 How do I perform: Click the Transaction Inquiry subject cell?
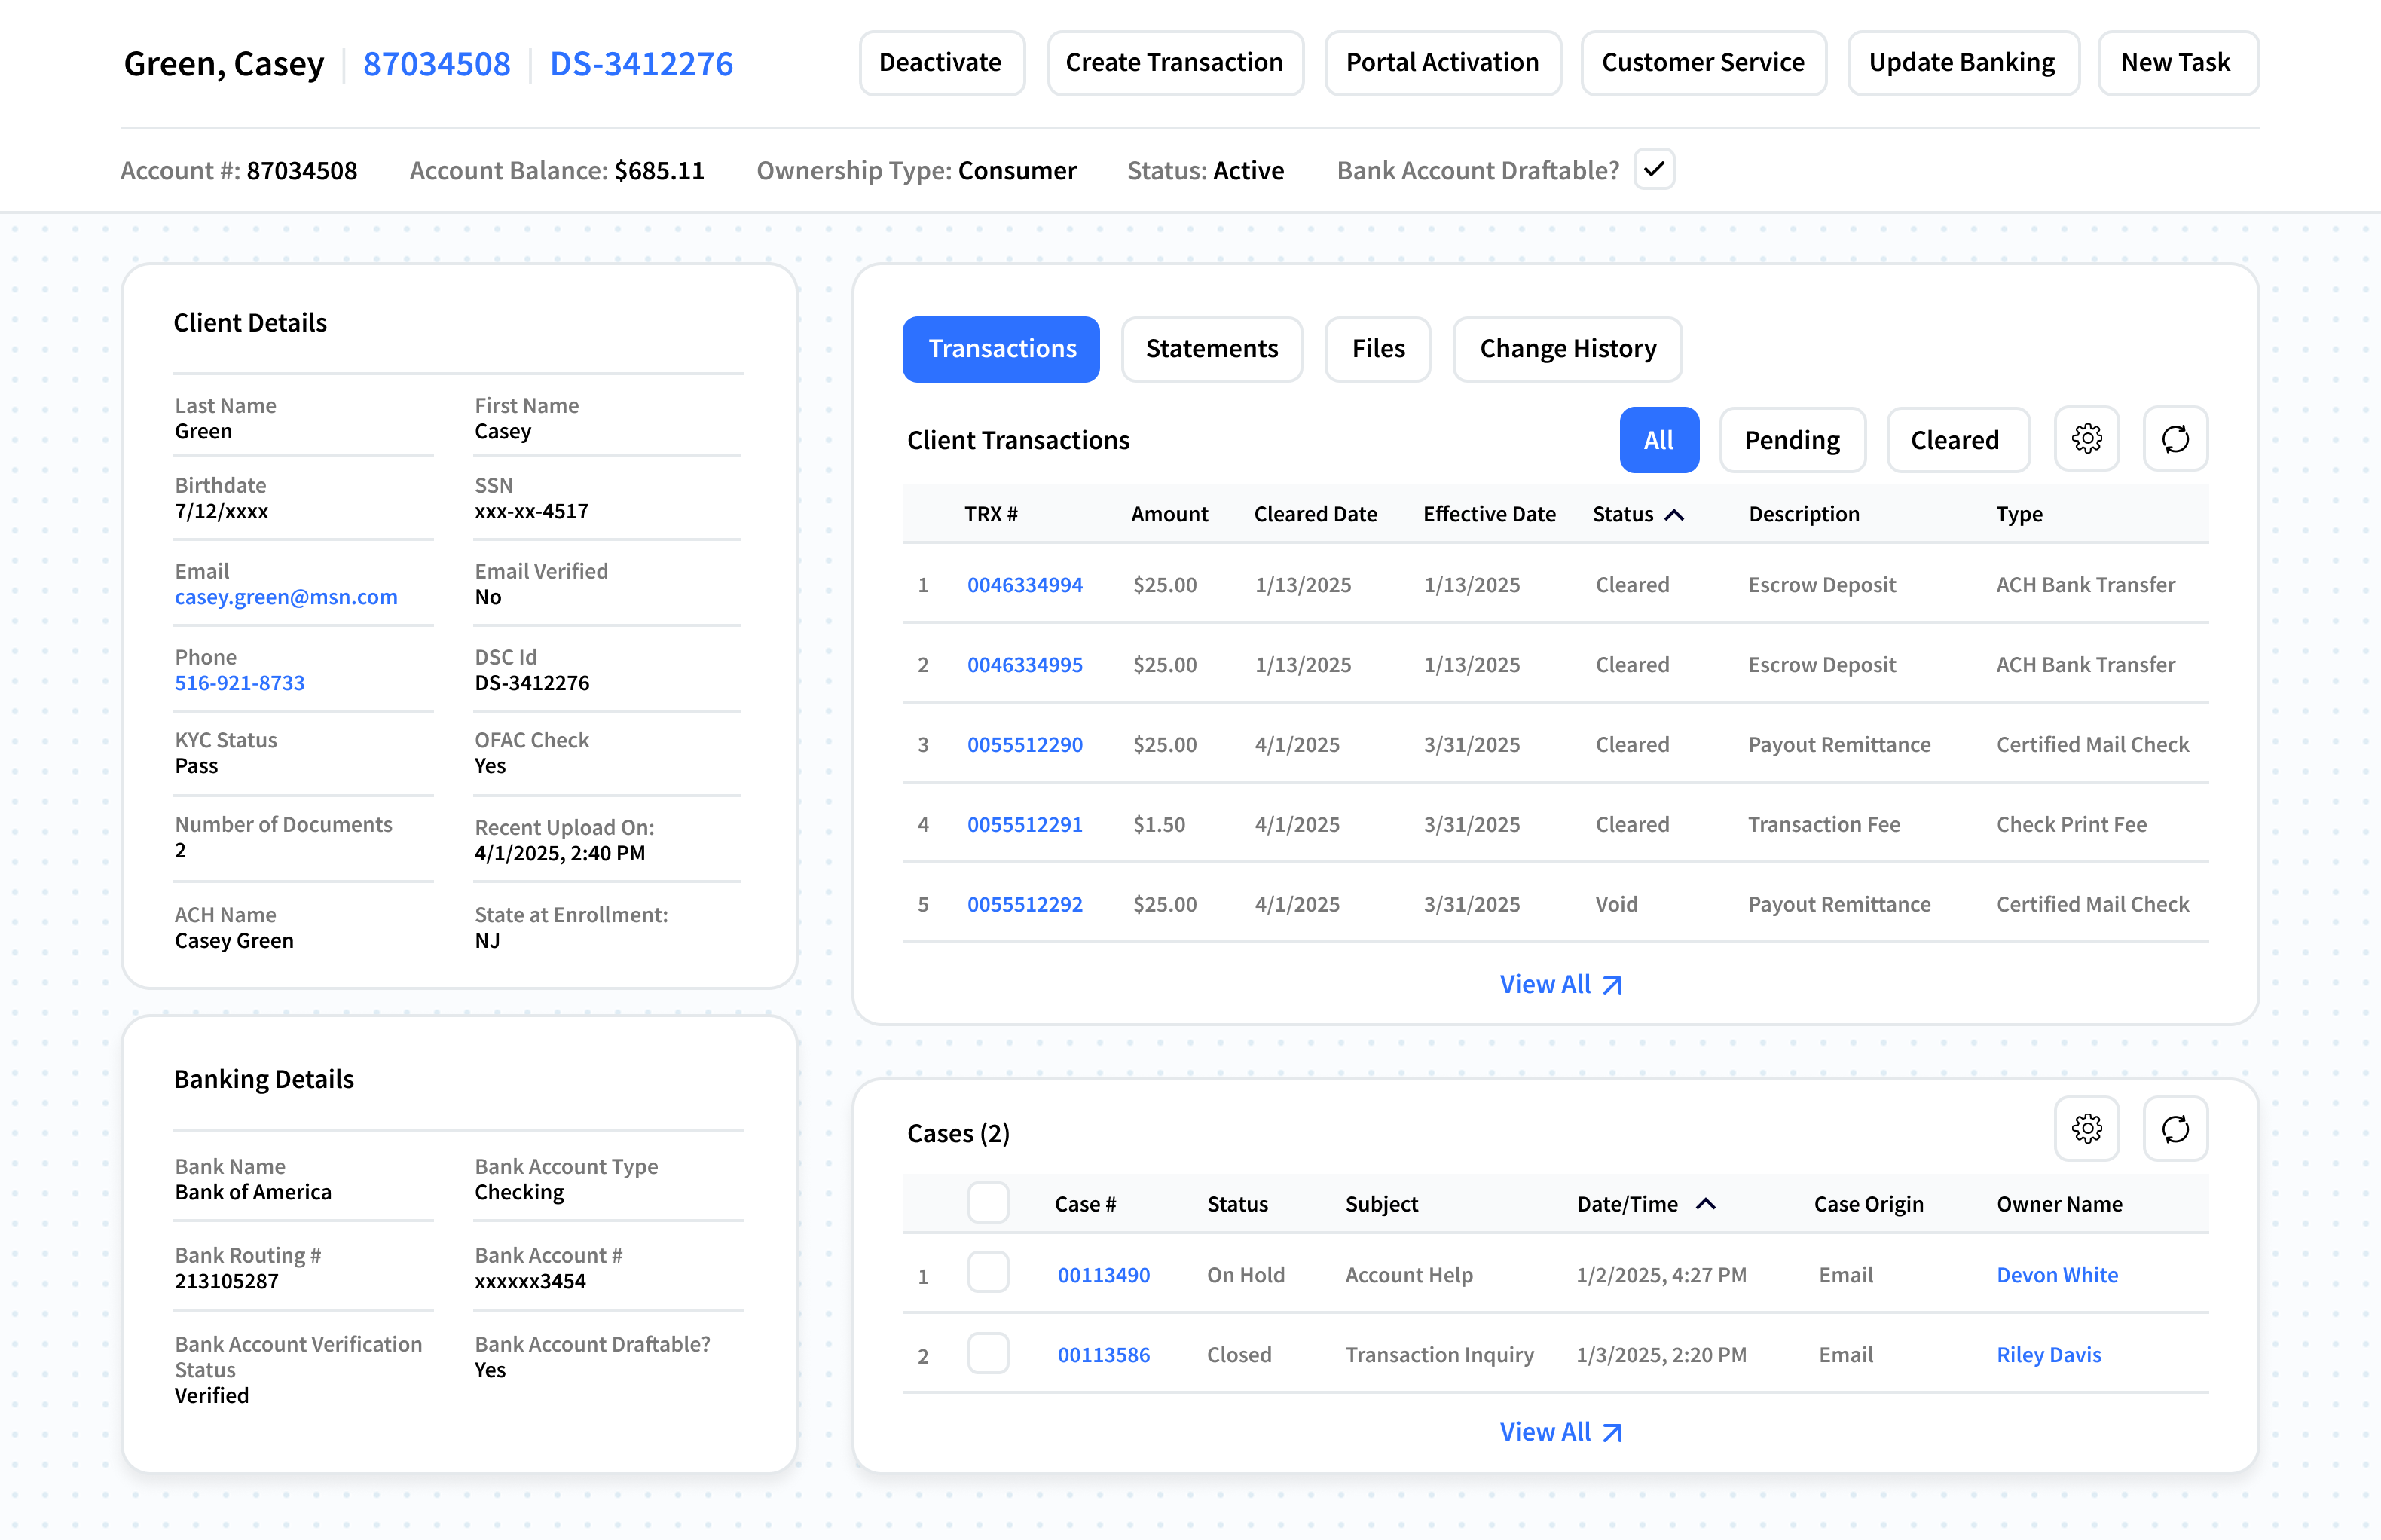coord(1439,1355)
